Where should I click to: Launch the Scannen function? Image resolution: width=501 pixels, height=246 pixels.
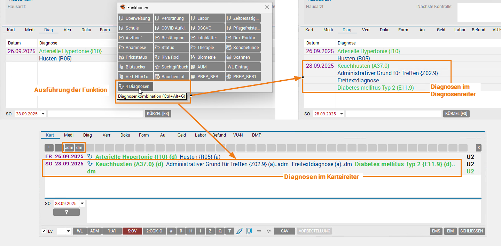tap(243, 57)
